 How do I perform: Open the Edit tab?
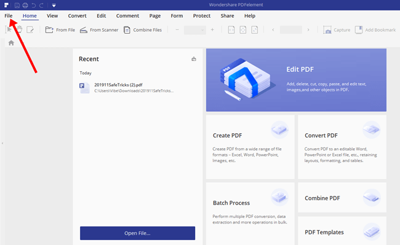pyautogui.click(x=101, y=16)
